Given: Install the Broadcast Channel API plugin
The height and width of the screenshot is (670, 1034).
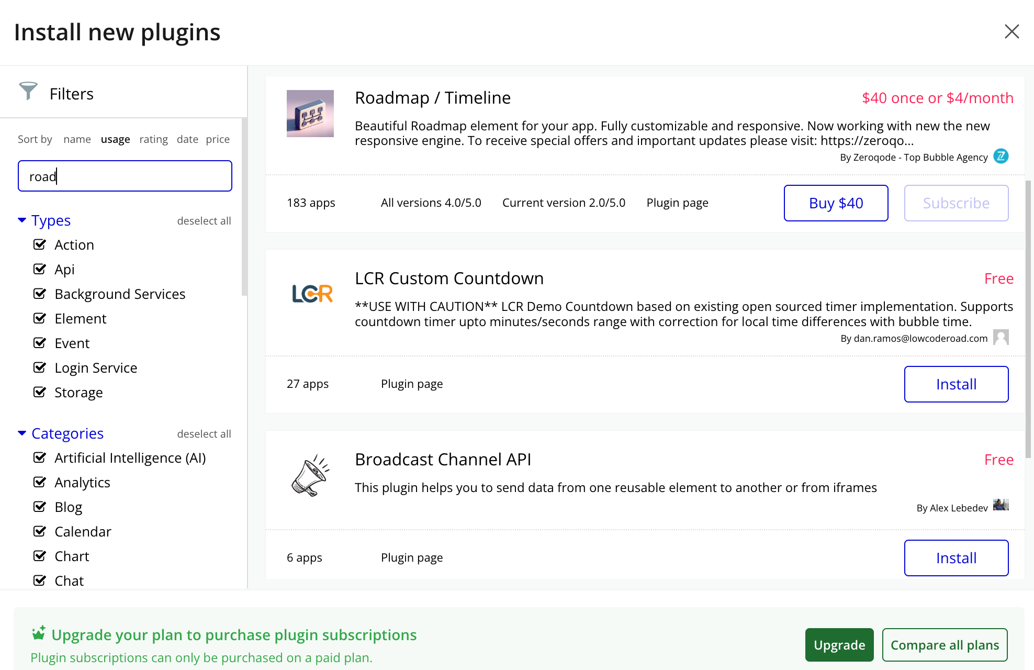Looking at the screenshot, I should pyautogui.click(x=957, y=558).
